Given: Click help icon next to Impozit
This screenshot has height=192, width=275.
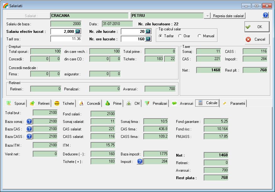Looking at the screenshot, I should click(x=140, y=161).
